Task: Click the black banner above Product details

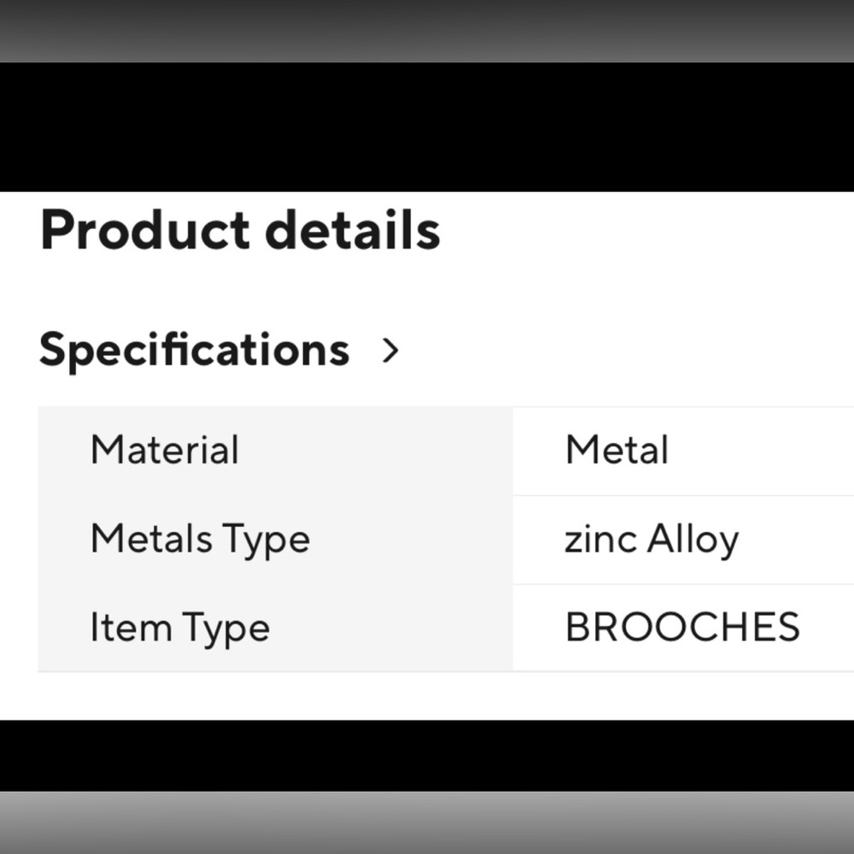Action: 427,126
